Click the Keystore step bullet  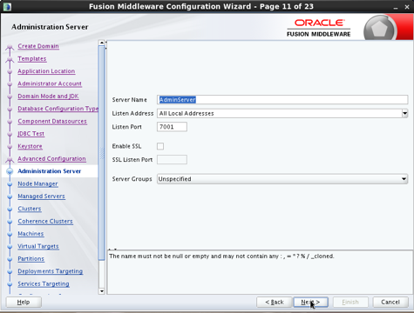[10, 146]
